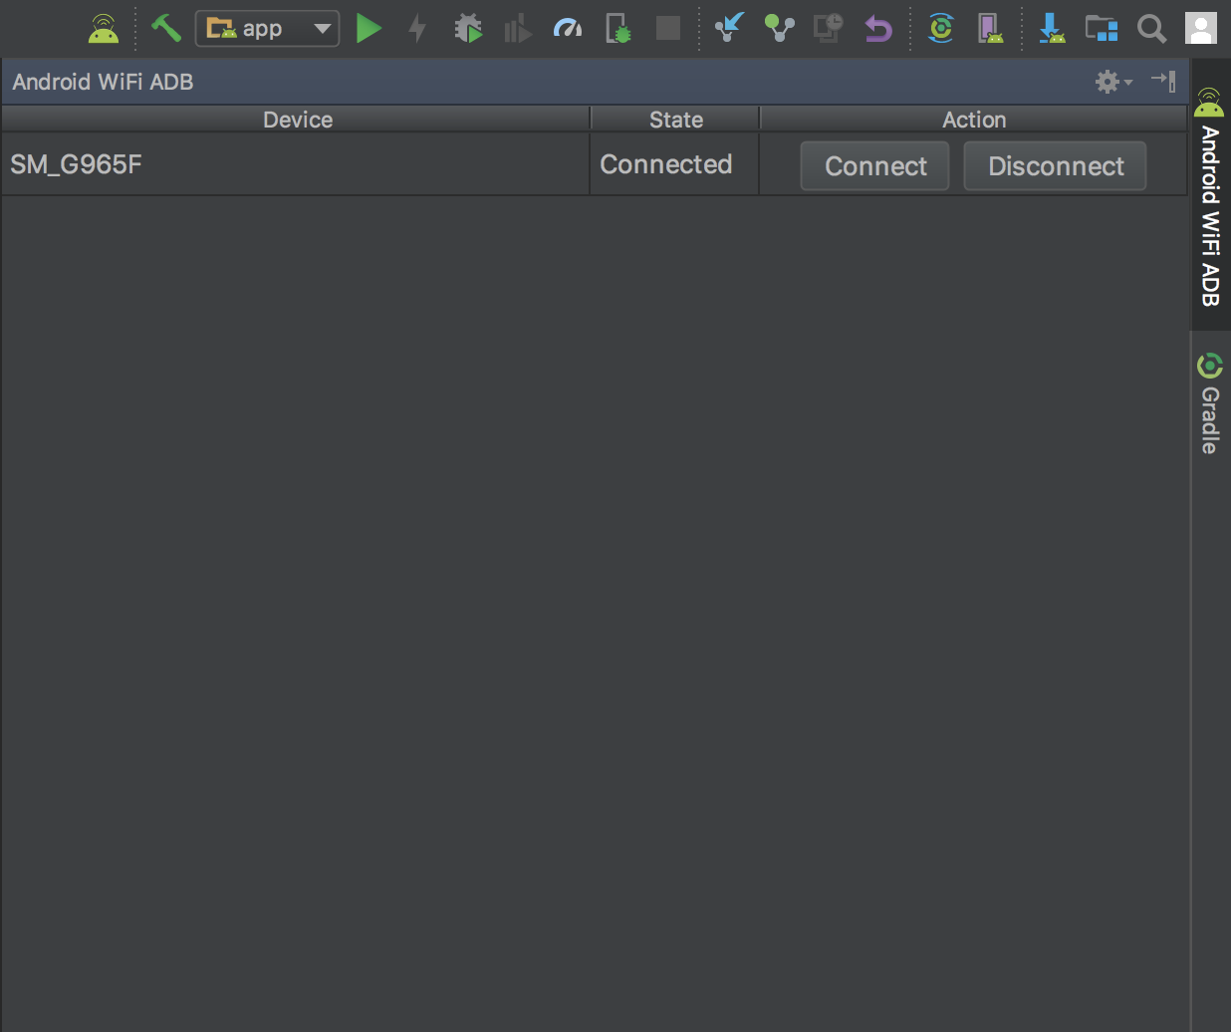Attach debugger to Android process
Image resolution: width=1231 pixels, height=1032 pixels.
click(618, 28)
